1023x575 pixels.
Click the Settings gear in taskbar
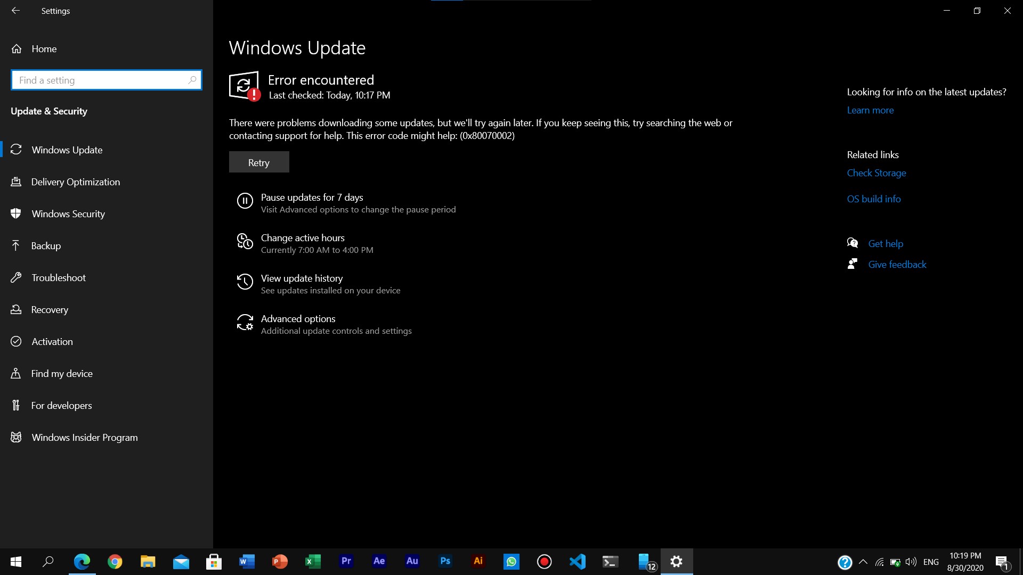point(677,562)
